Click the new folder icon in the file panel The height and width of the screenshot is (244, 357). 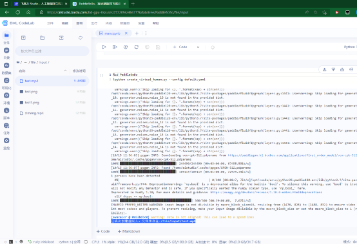tap(43, 38)
